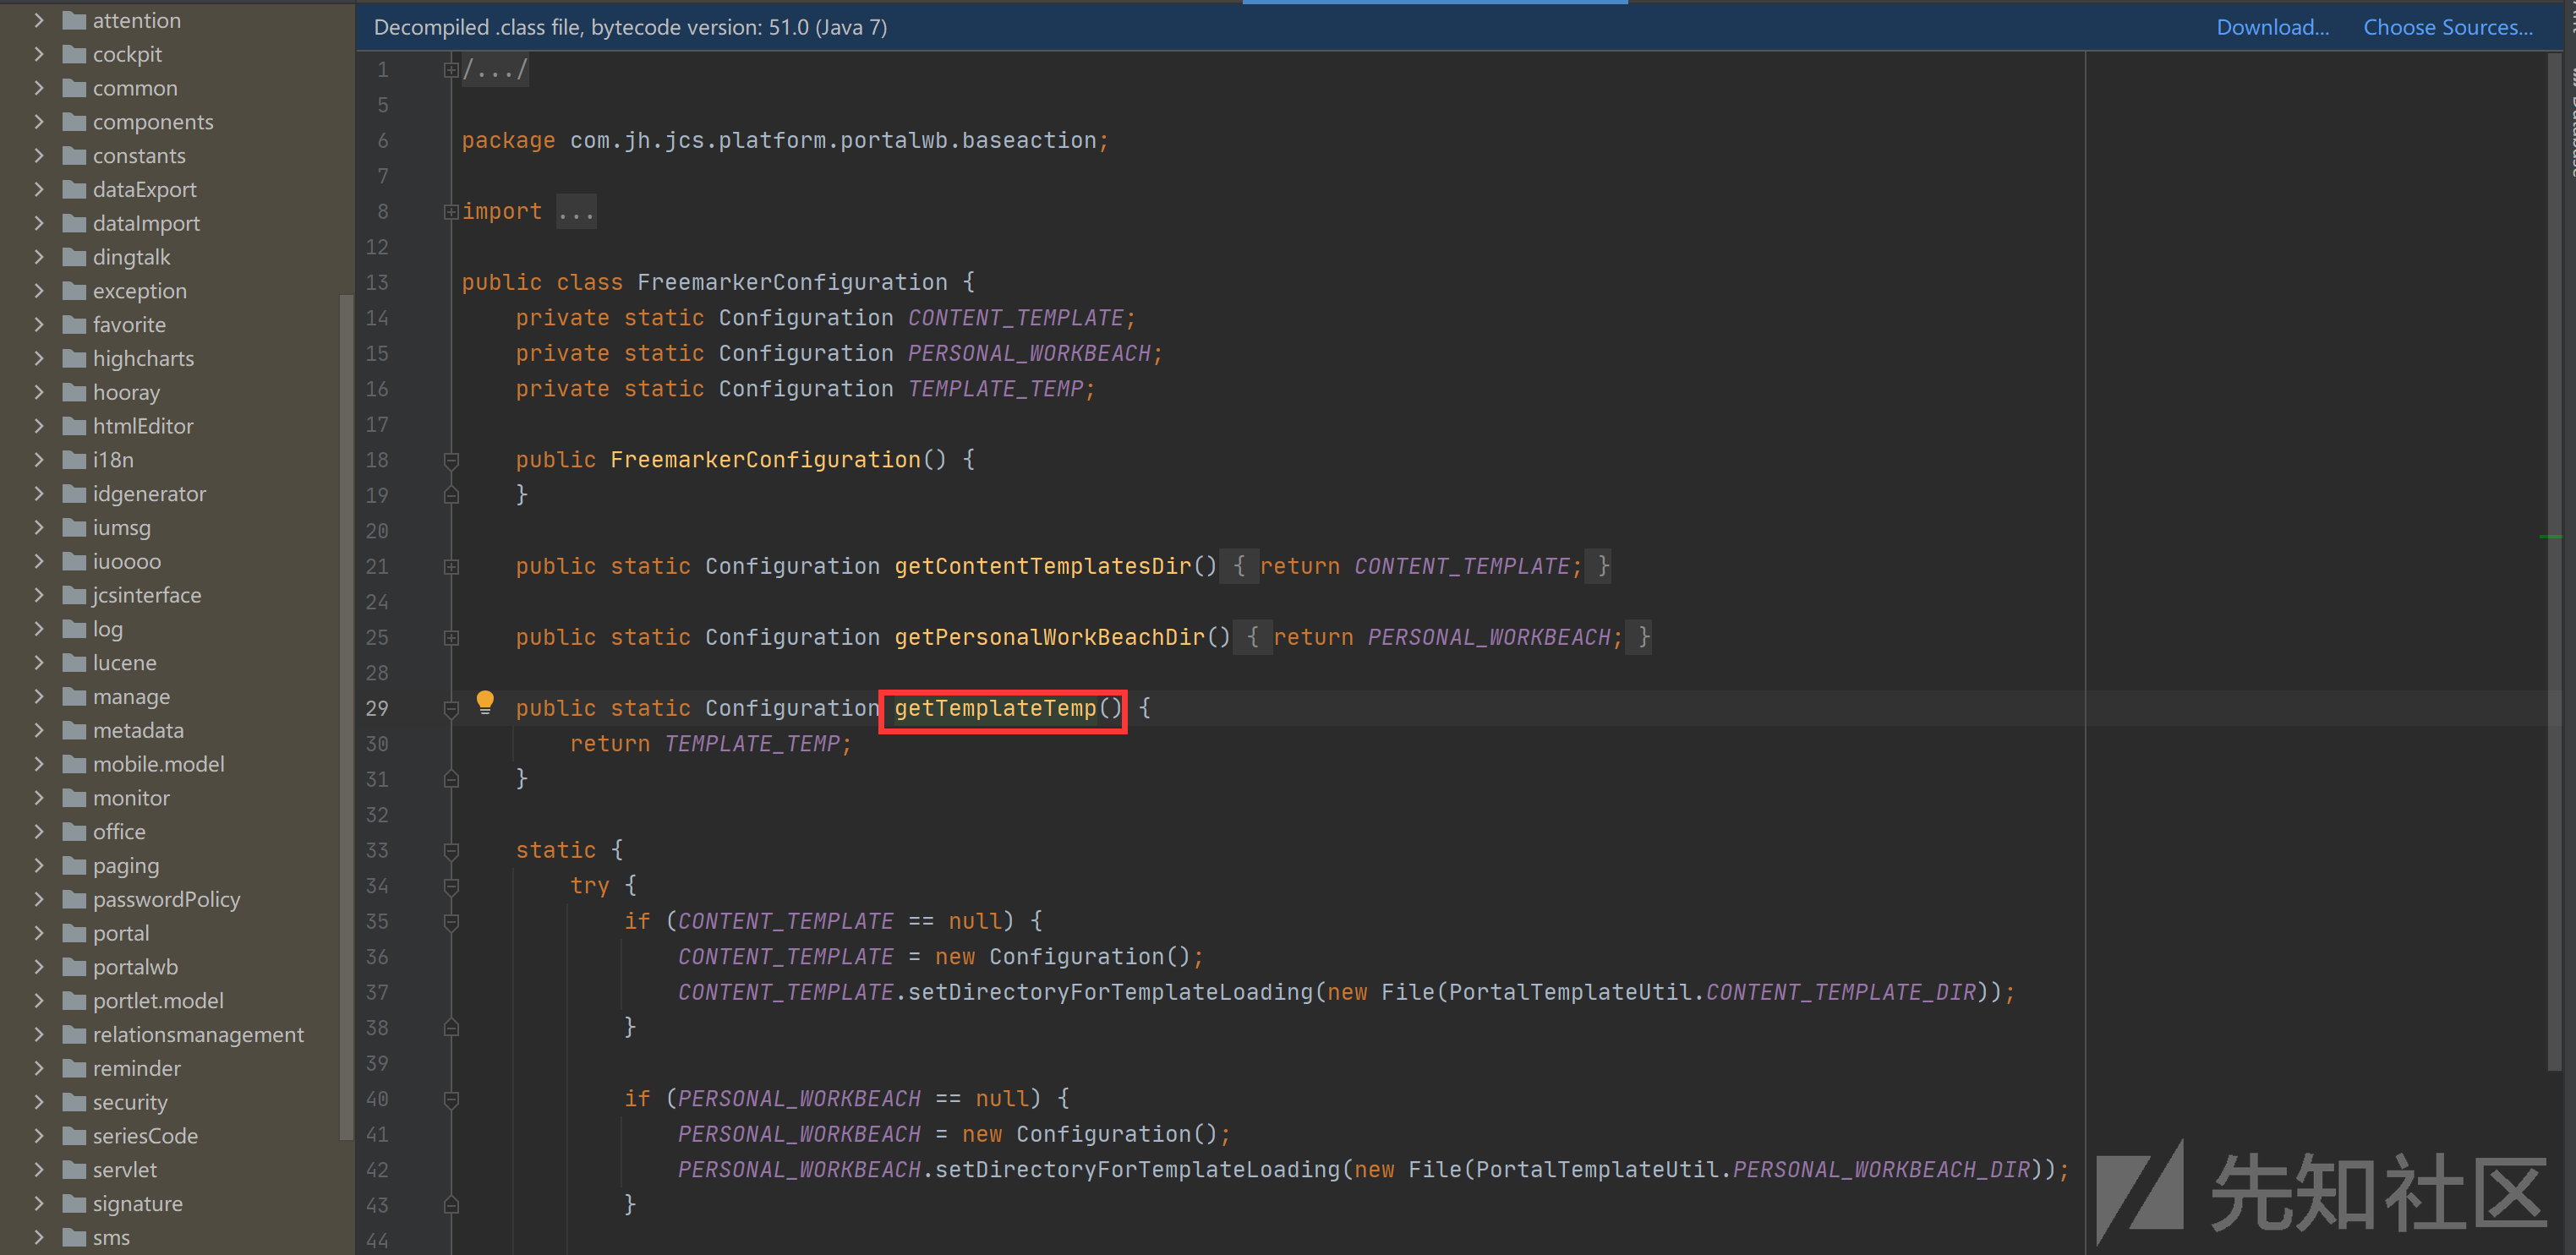Collapse the try block fold on line 34

pos(451,886)
